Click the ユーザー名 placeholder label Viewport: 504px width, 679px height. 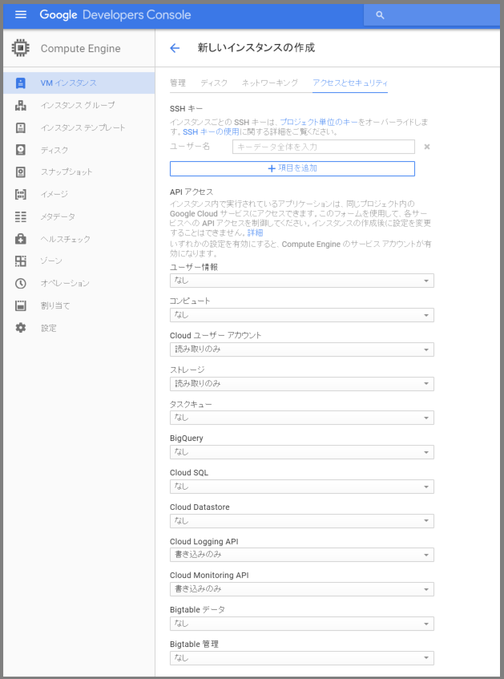tap(190, 147)
